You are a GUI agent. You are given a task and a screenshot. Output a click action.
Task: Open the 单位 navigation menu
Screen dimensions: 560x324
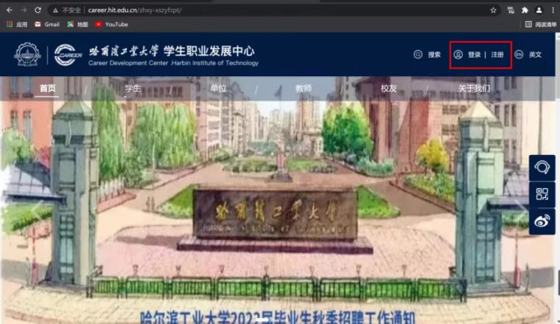tap(218, 88)
